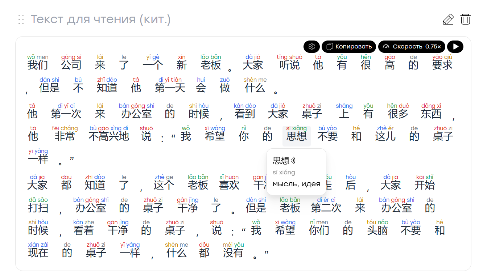This screenshot has height=280, width=483.
Task: Click the word 做
Action: (225, 88)
